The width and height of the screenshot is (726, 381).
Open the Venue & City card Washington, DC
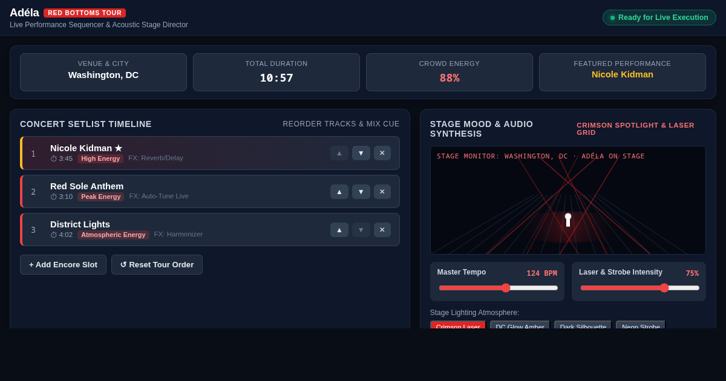pos(103,72)
